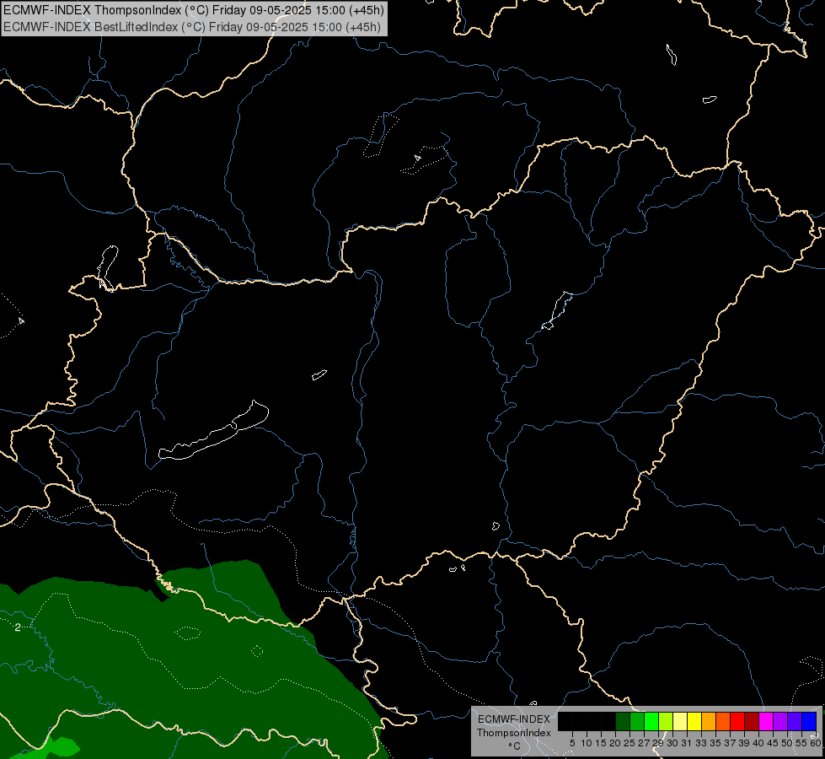This screenshot has width=825, height=759.
Task: Click the legend tick value 37
Action: (x=730, y=743)
